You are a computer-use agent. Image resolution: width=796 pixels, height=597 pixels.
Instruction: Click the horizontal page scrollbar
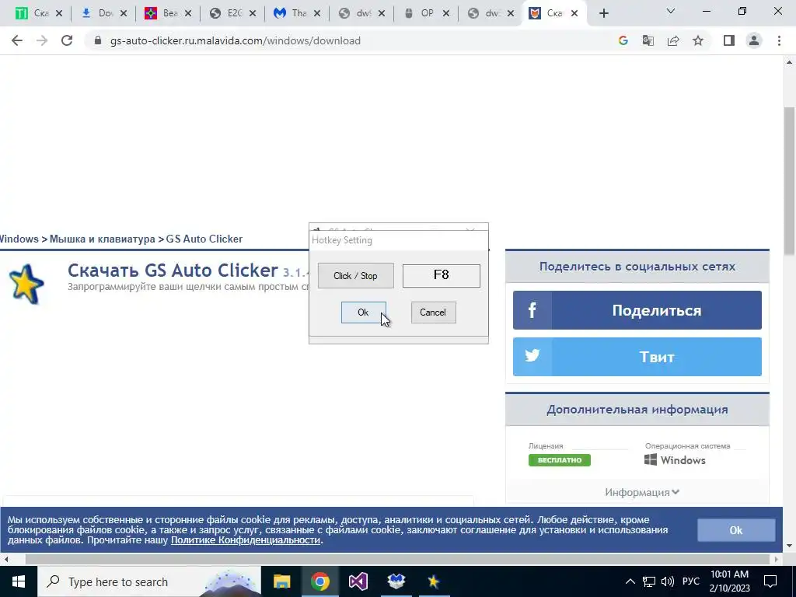pyautogui.click(x=397, y=559)
